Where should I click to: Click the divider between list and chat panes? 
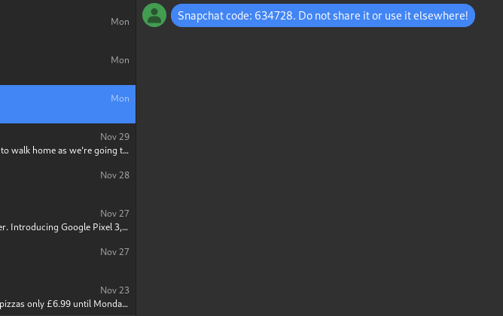(x=136, y=158)
